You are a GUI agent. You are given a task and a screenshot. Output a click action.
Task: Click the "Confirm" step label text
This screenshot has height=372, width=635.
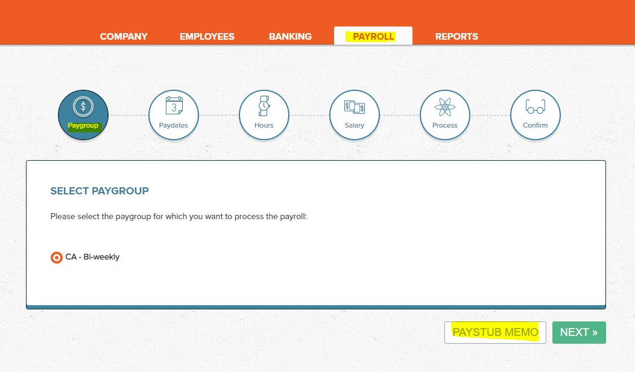tap(535, 125)
